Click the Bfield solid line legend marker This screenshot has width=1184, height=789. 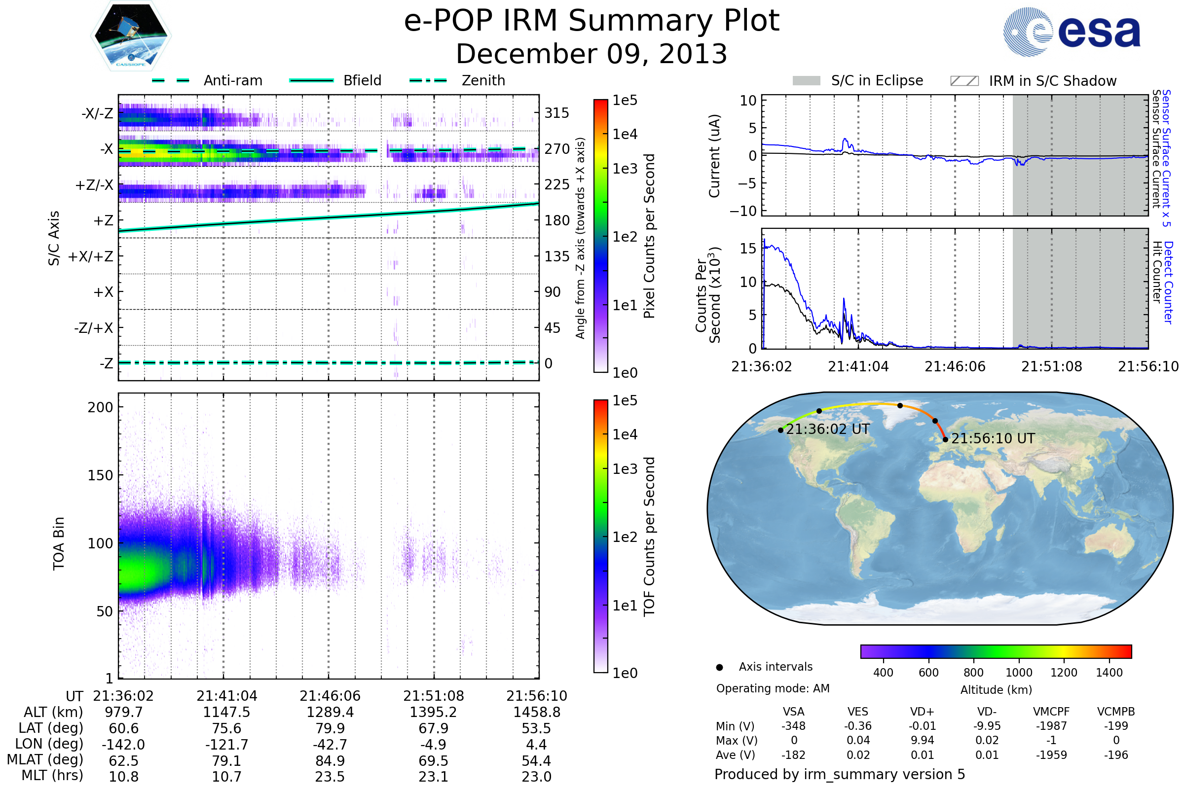pos(311,80)
